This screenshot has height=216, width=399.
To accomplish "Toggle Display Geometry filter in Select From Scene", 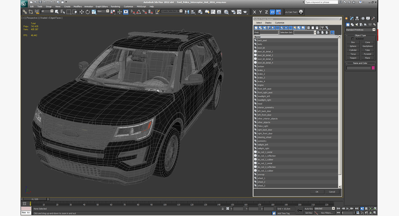I will 256,28.
